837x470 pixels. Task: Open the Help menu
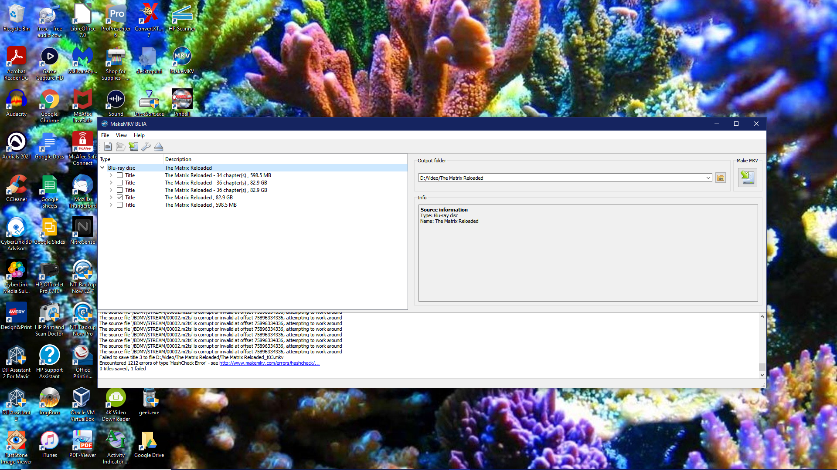[139, 135]
